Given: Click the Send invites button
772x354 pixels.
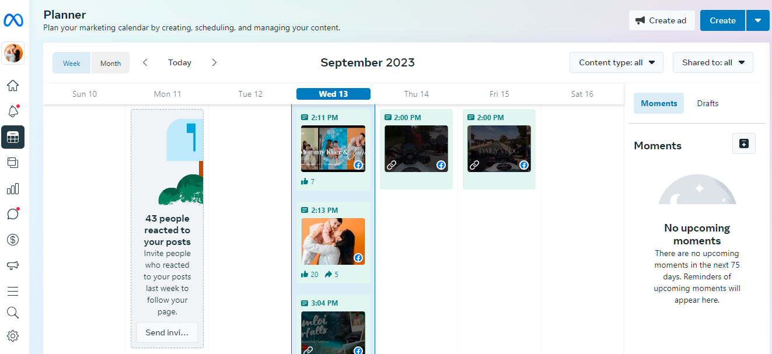Looking at the screenshot, I should click(167, 332).
